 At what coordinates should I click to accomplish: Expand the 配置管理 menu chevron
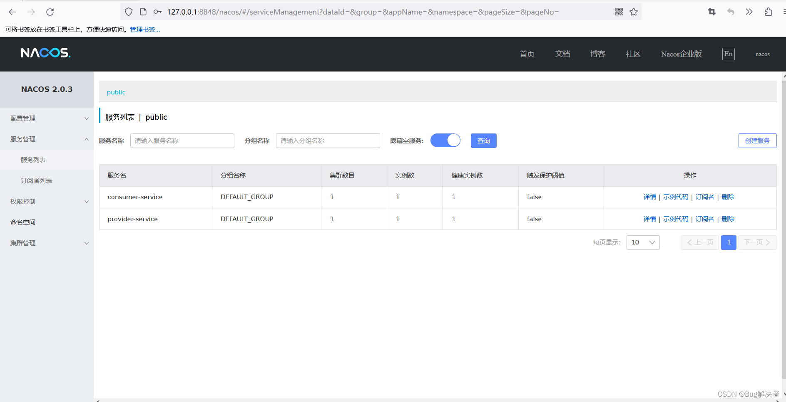tap(87, 118)
